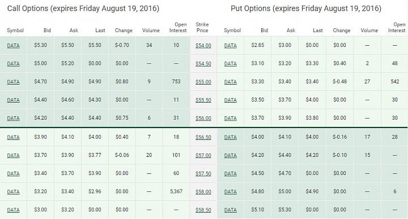Select the $58.50 strike price link

(203, 210)
